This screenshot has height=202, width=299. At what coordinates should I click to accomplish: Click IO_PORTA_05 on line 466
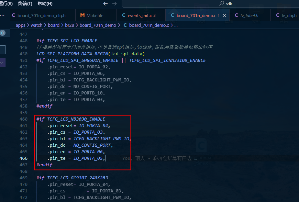coord(88,158)
